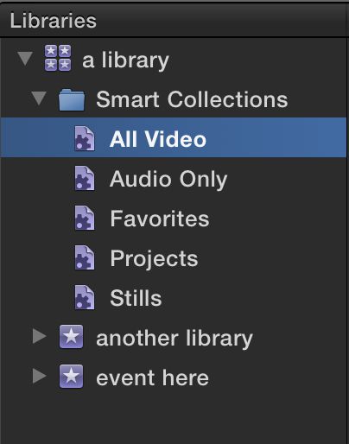Click the Stills smart collection icon

coord(85,297)
